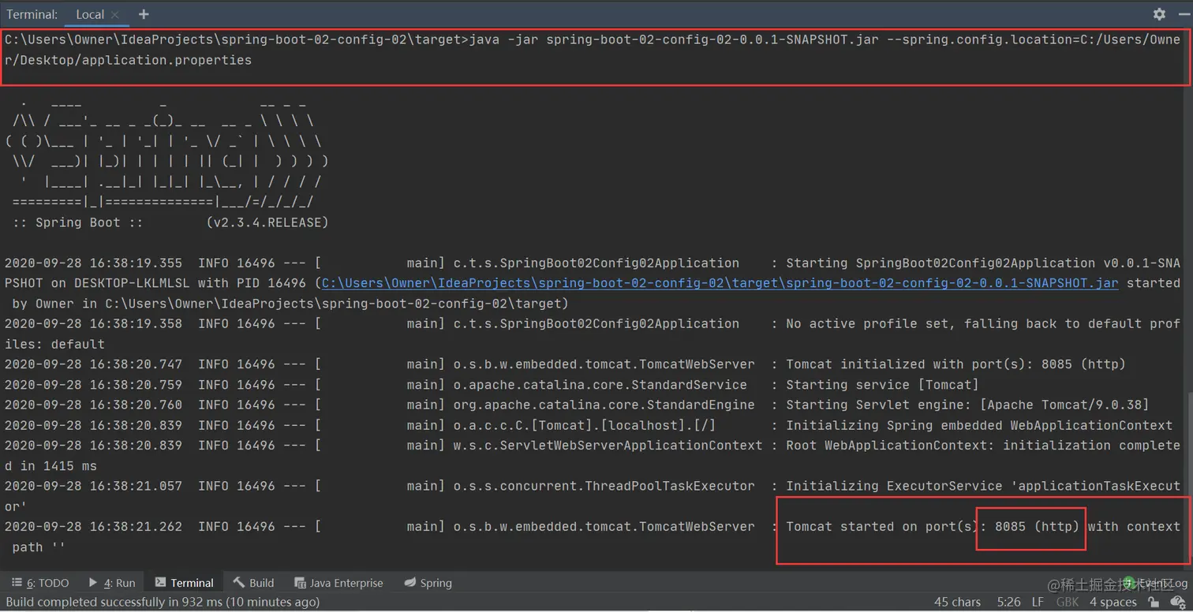Open the Run tool window
Image resolution: width=1193 pixels, height=612 pixels.
[111, 583]
